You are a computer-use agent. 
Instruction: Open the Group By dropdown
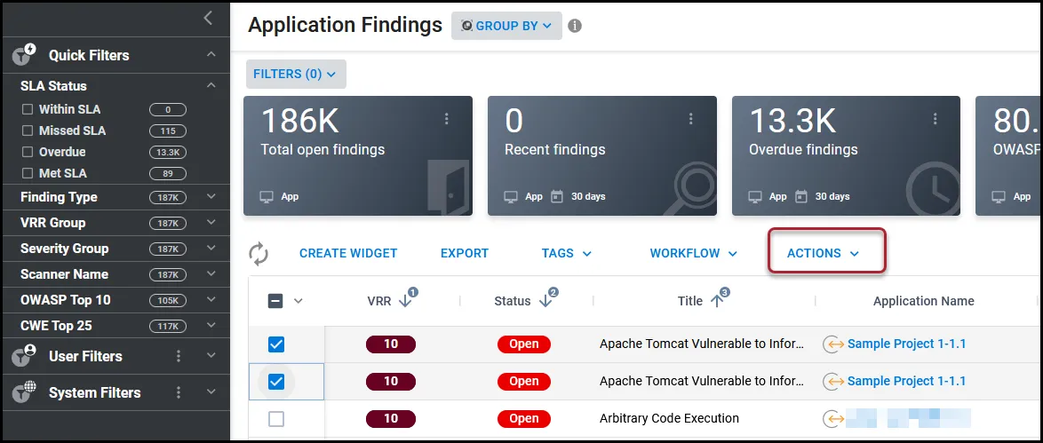507,26
